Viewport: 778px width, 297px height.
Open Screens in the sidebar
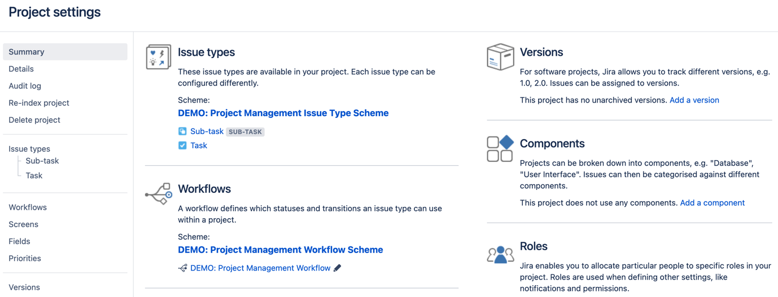[x=24, y=224]
